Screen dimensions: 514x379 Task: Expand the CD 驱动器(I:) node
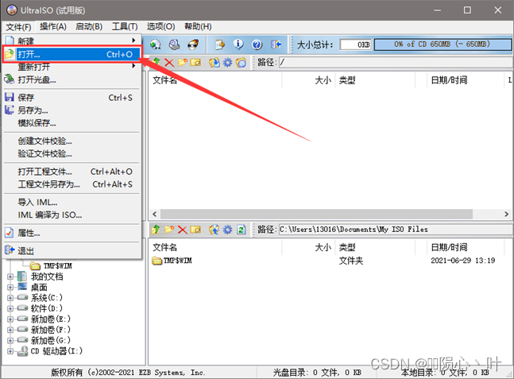[x=10, y=351]
